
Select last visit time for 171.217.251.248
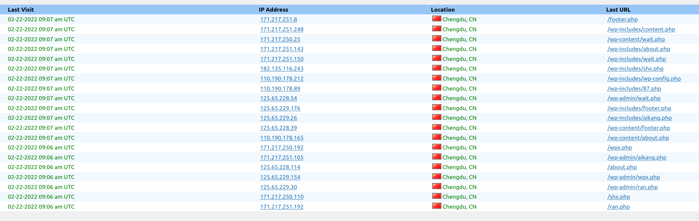pyautogui.click(x=41, y=29)
